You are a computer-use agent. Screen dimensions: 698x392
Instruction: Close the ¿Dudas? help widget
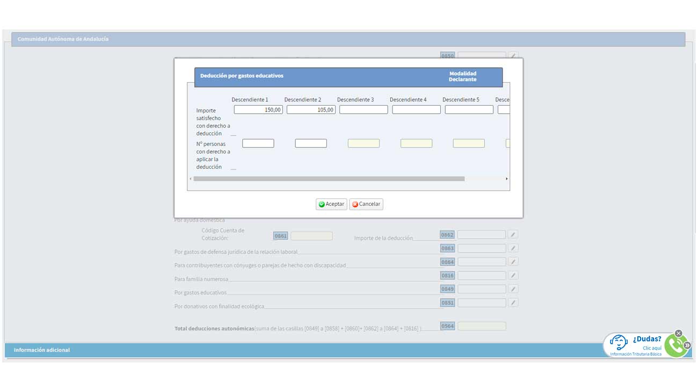click(x=679, y=334)
